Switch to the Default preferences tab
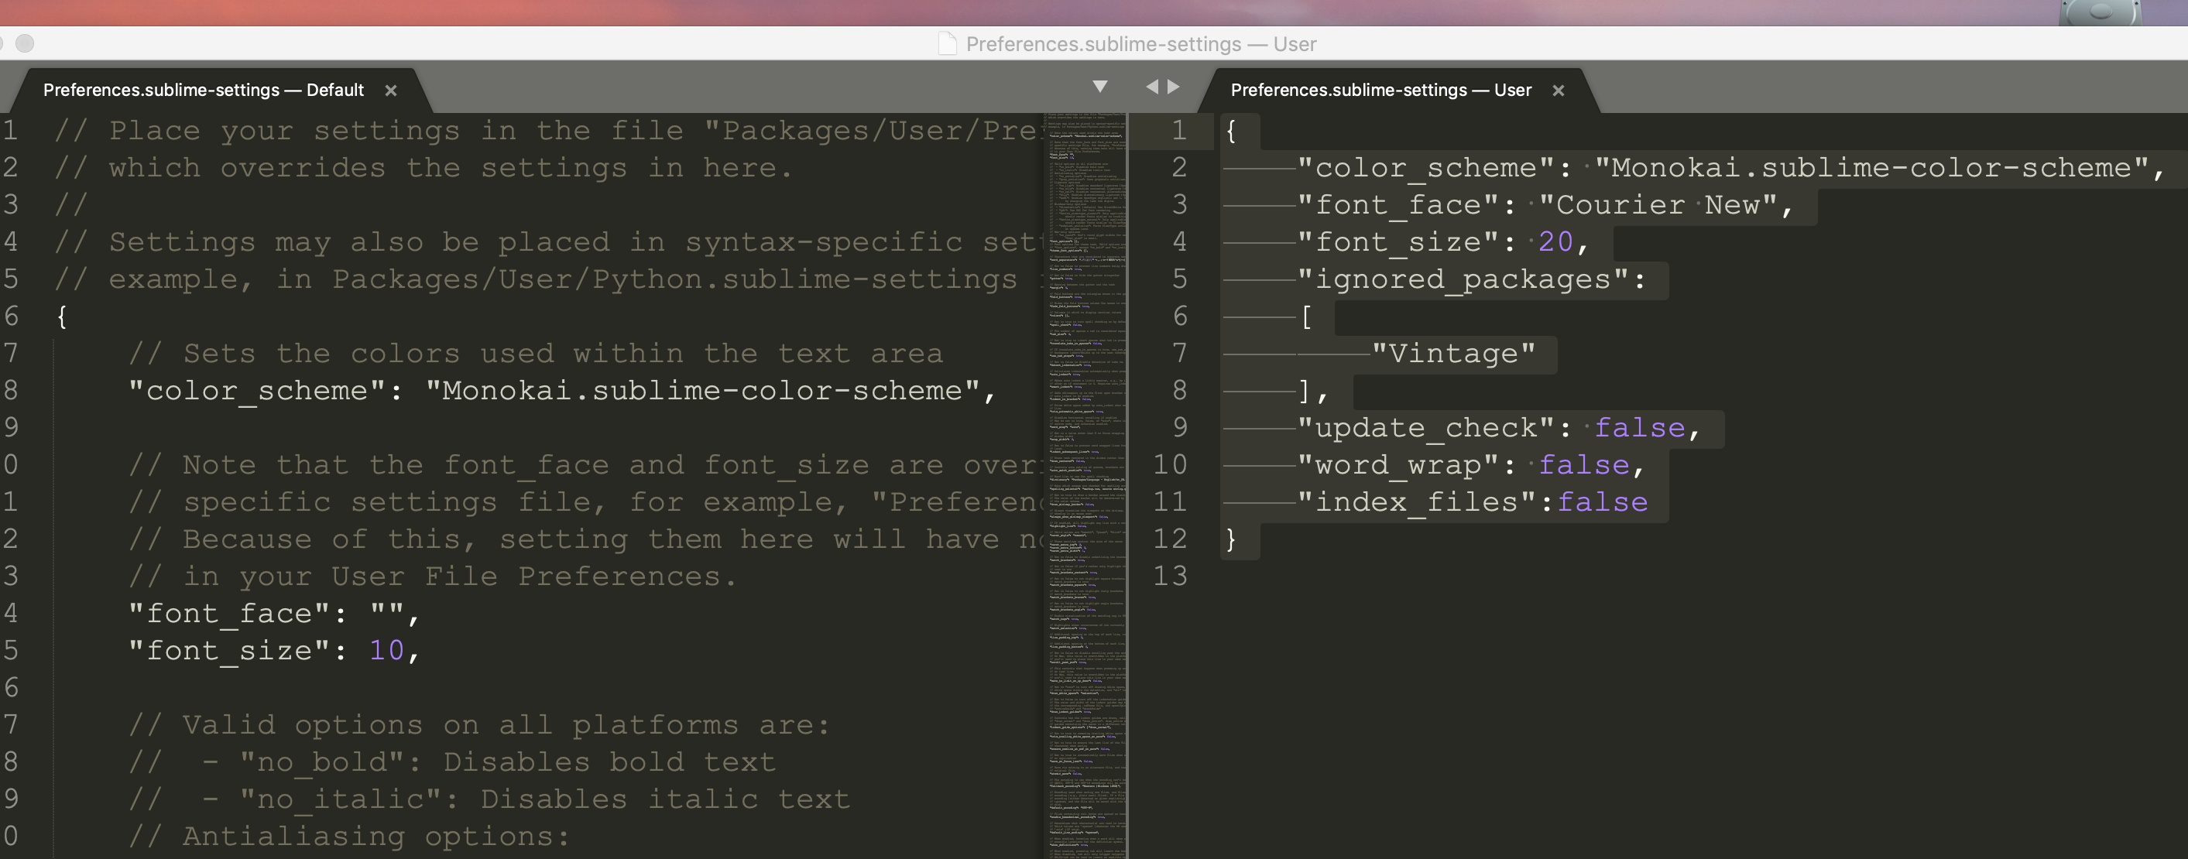Screen dimensions: 2188x859 coord(204,90)
